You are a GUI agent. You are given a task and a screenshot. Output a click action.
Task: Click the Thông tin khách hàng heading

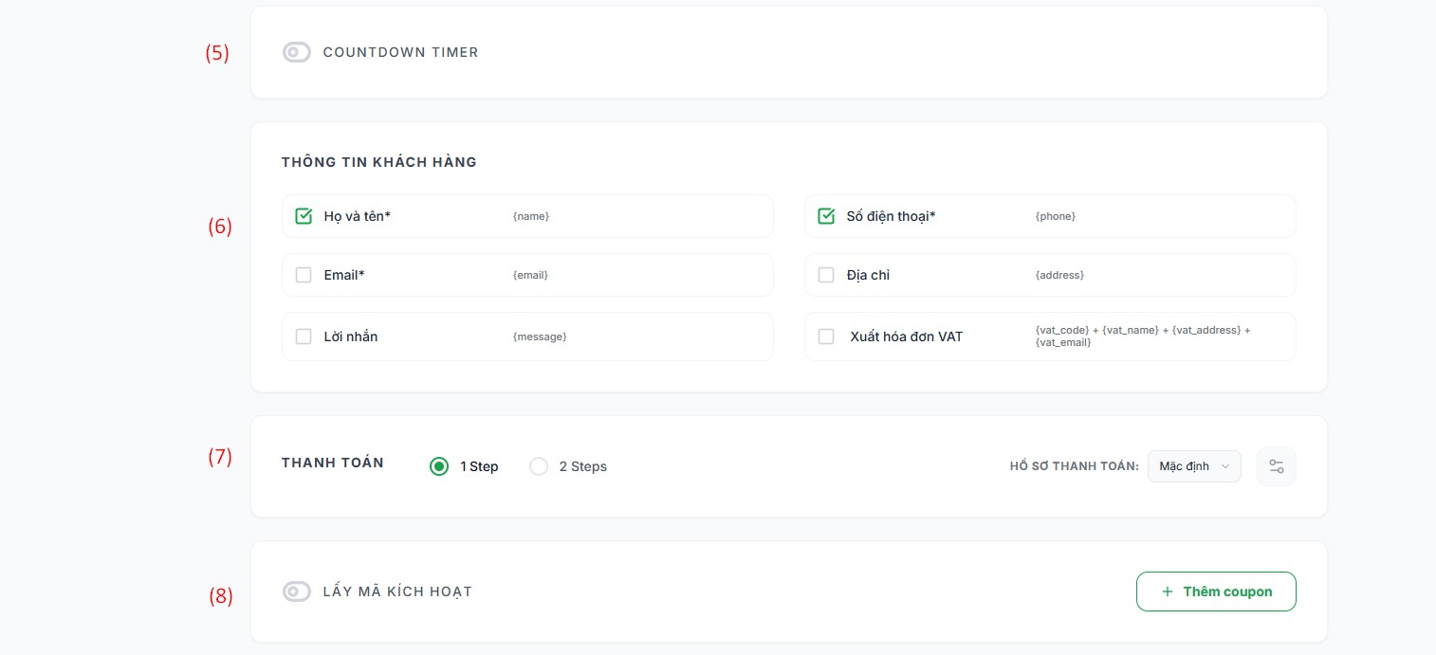(x=379, y=162)
